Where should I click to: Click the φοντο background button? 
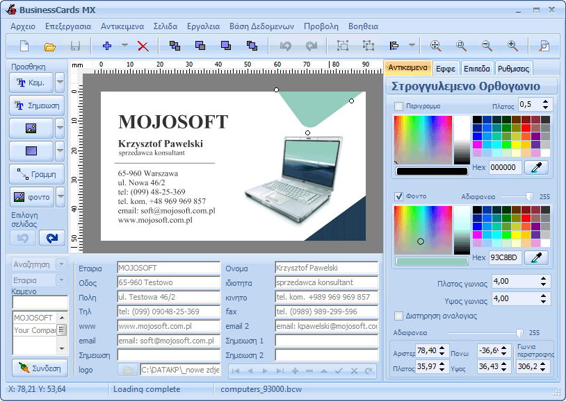pyautogui.click(x=31, y=197)
